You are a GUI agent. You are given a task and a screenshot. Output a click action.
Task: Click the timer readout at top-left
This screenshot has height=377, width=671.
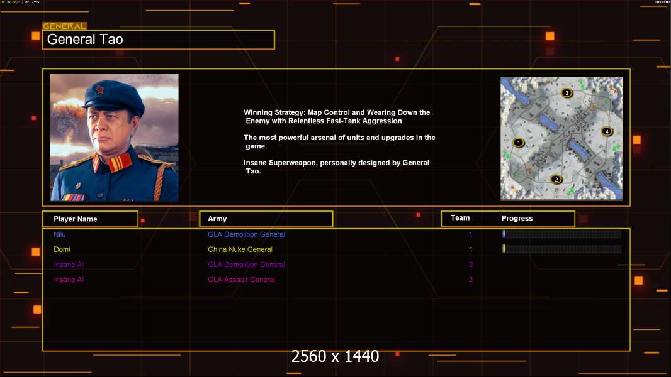(20, 2)
